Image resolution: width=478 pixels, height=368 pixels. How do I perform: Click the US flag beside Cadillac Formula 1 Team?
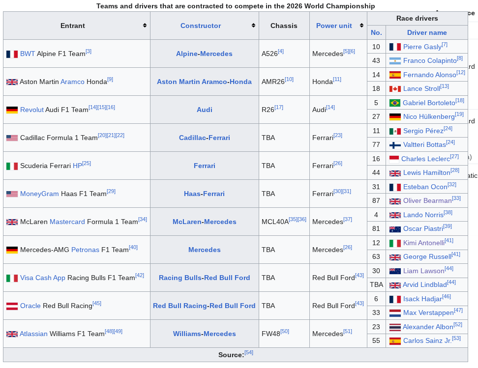tap(12, 138)
